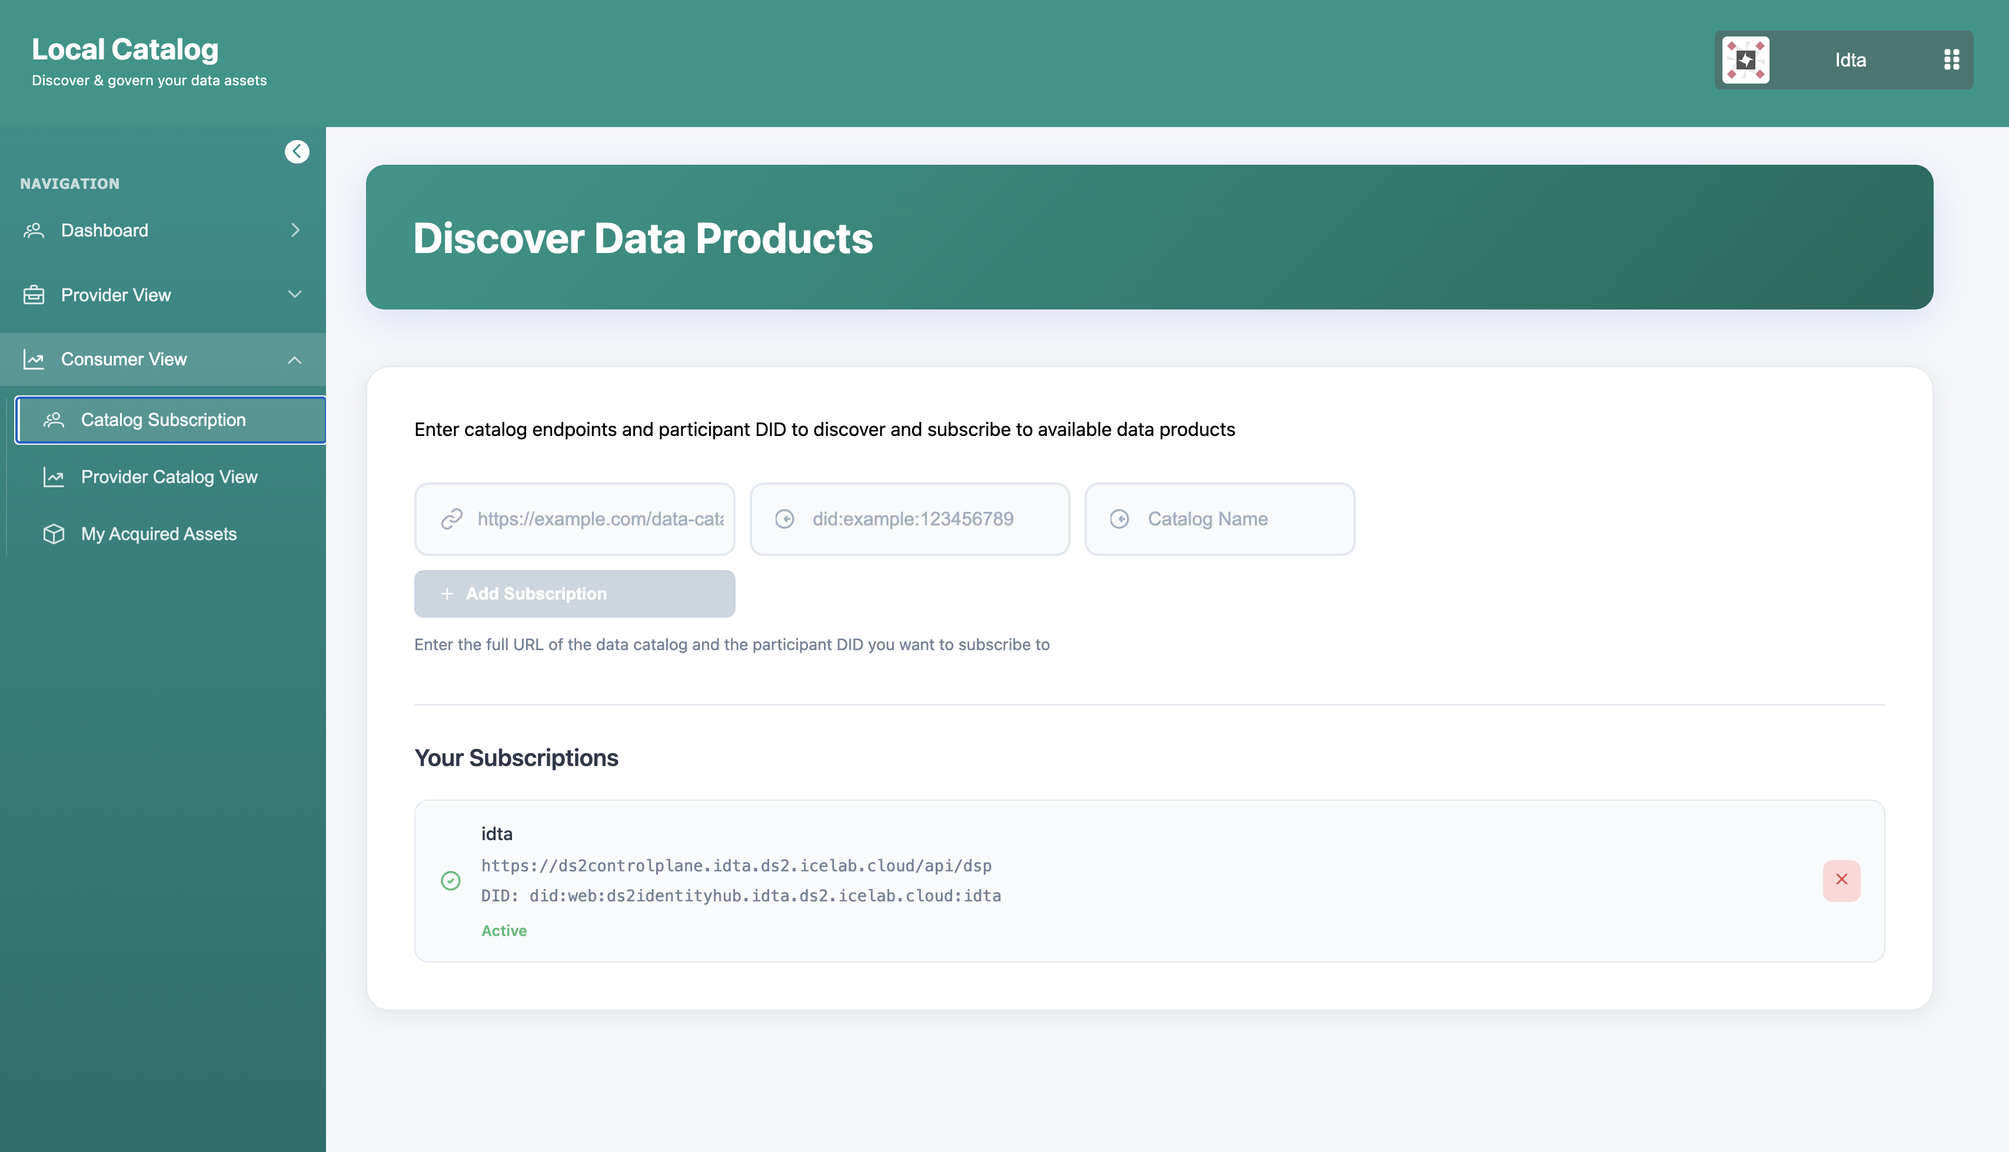Click the My Acquired Assets box icon

point(54,534)
